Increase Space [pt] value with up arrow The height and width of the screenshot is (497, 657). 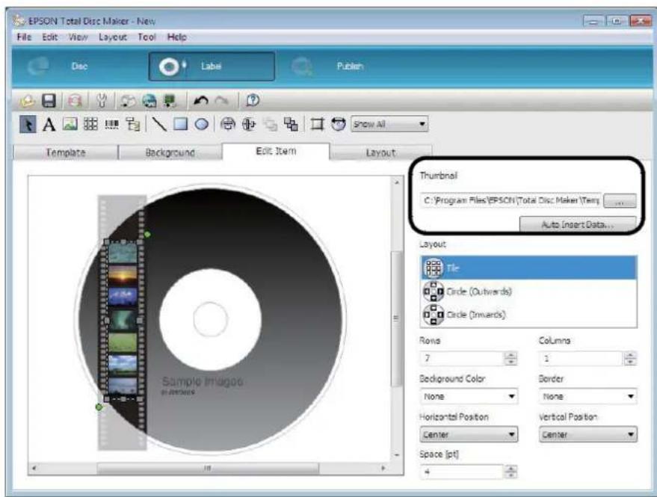511,469
